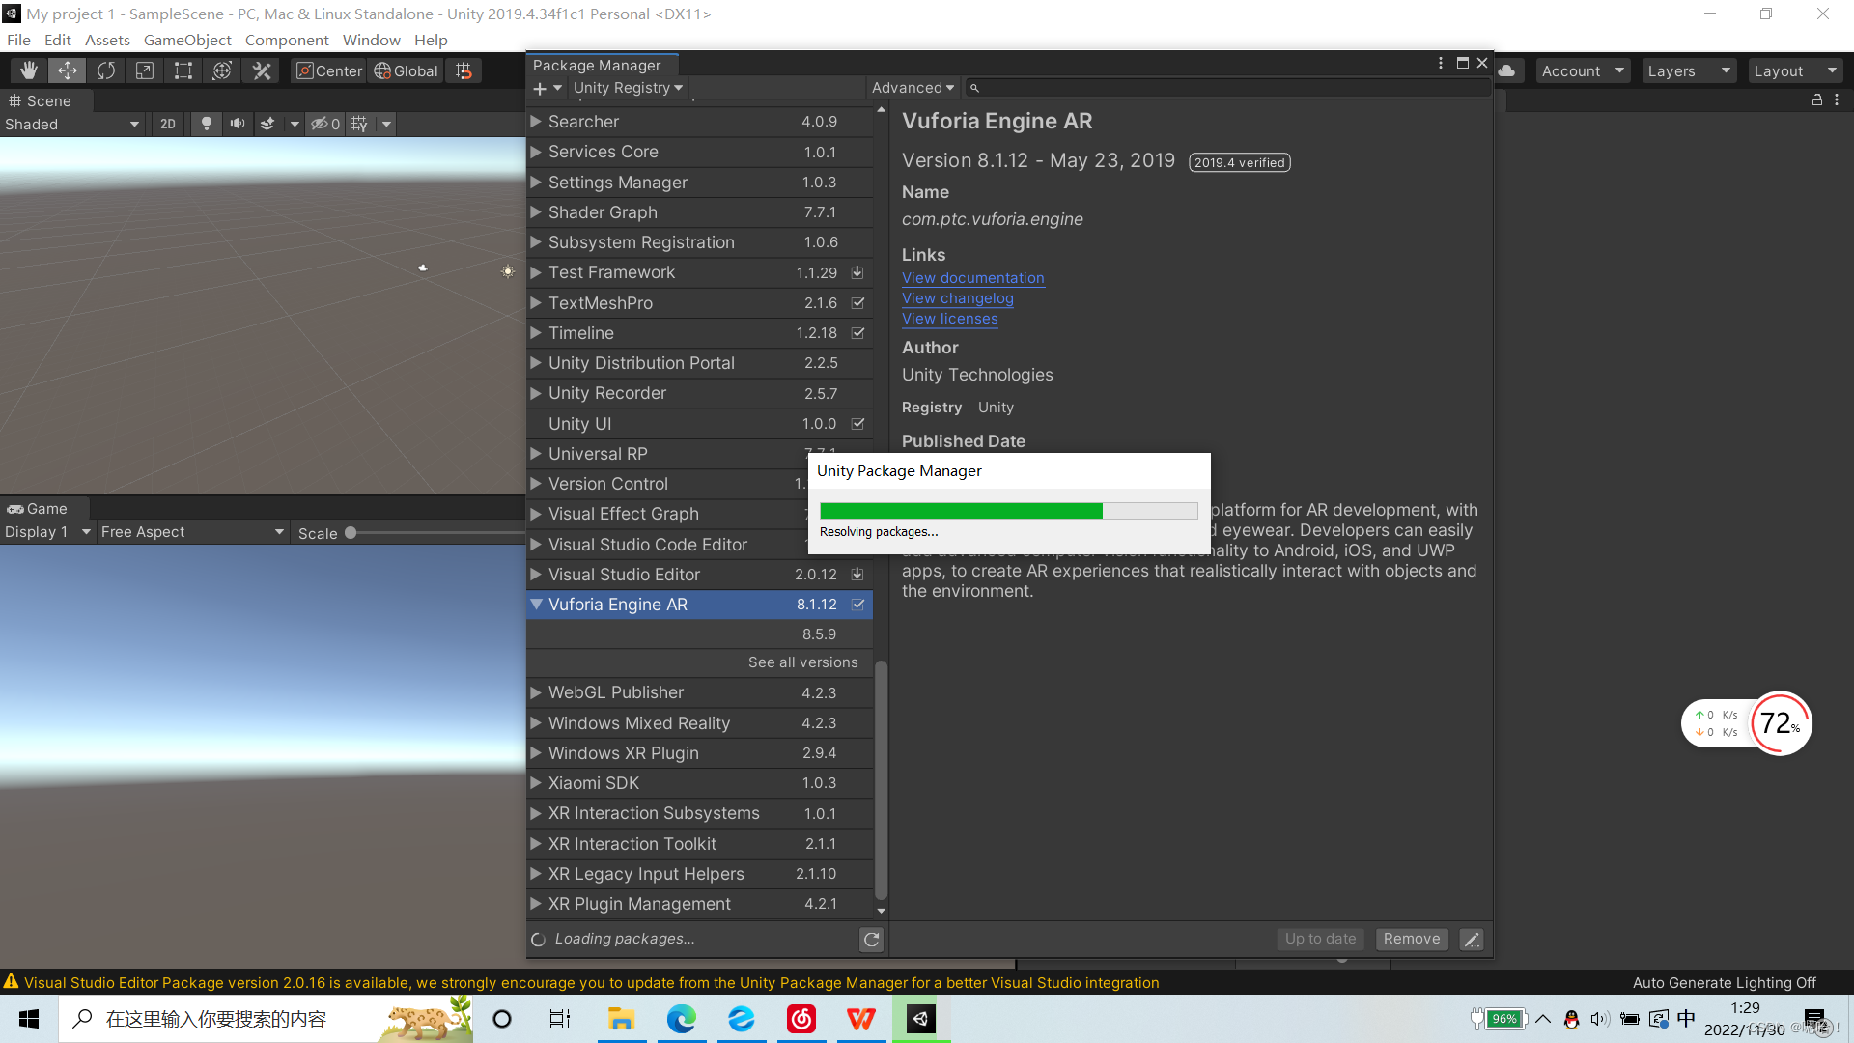The width and height of the screenshot is (1854, 1043).
Task: Open the Unity Registry dropdown
Action: pyautogui.click(x=628, y=88)
